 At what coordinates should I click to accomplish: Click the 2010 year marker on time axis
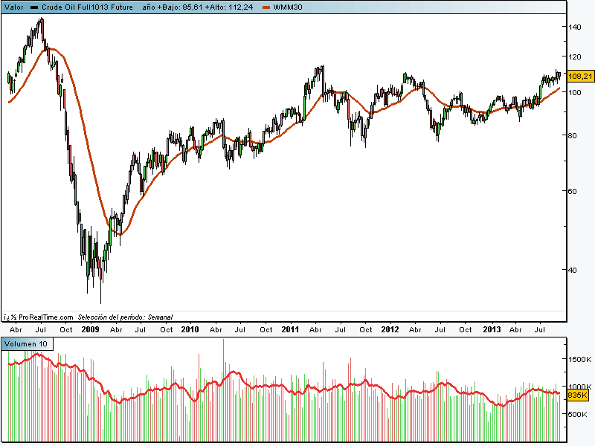point(190,329)
